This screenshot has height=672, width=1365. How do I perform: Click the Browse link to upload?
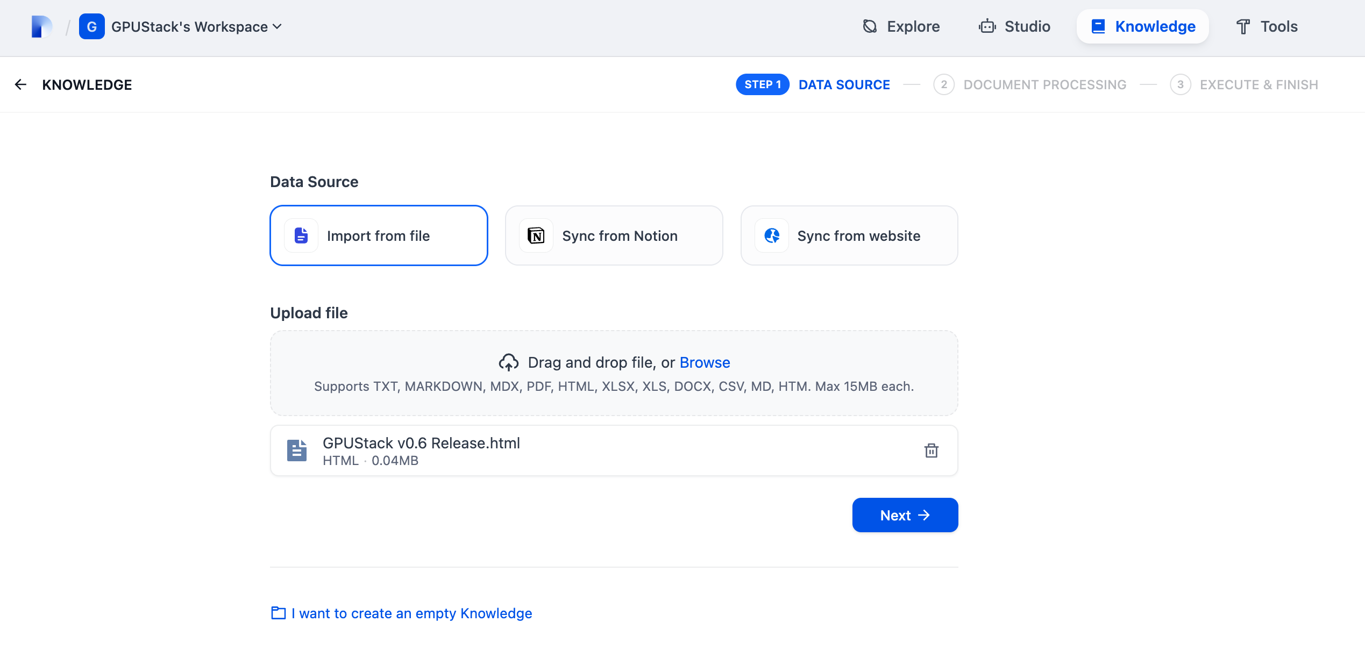pos(705,362)
